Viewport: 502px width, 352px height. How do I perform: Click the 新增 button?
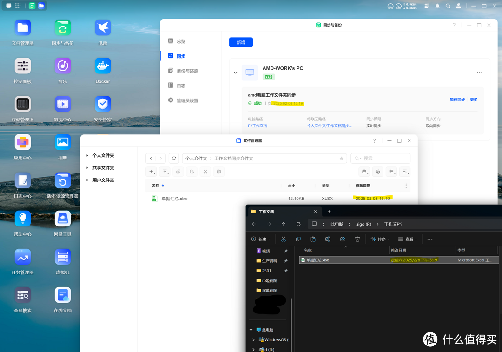click(x=241, y=42)
